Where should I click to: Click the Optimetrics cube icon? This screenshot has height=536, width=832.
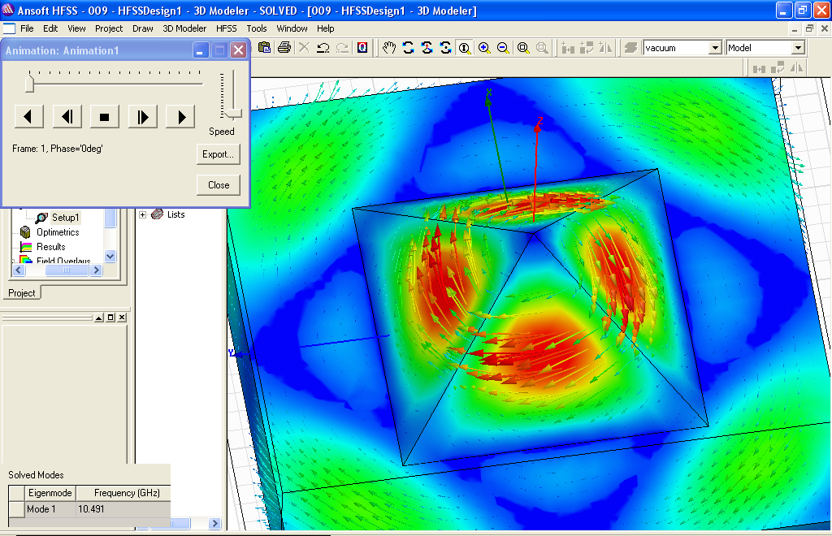pyautogui.click(x=25, y=232)
